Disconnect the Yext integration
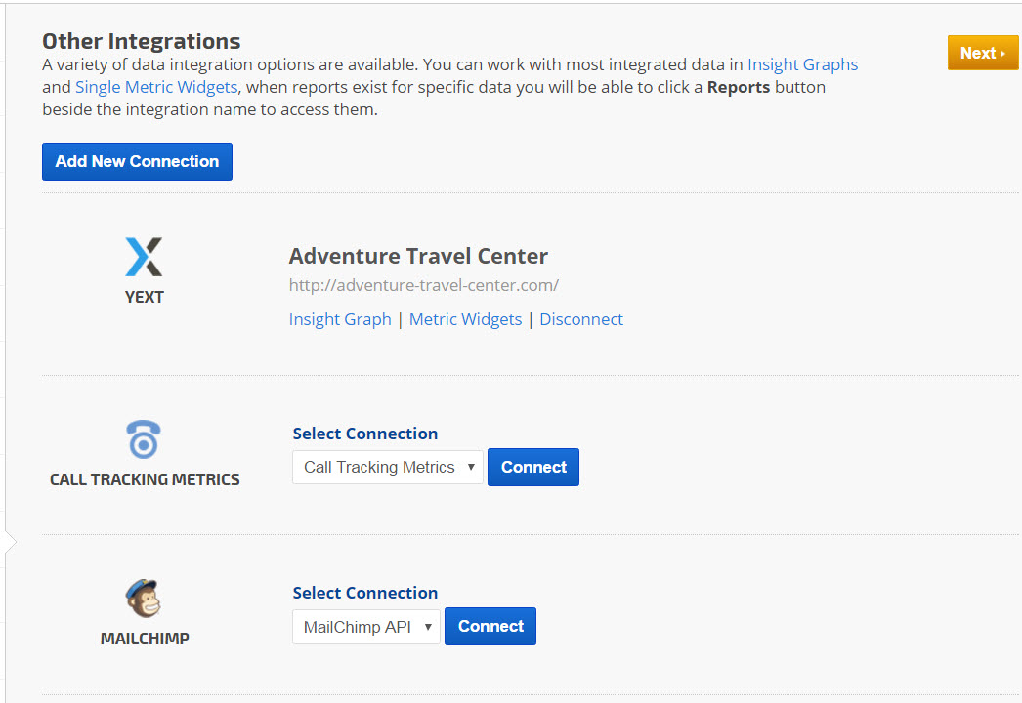Viewport: 1022px width, 703px height. [581, 319]
